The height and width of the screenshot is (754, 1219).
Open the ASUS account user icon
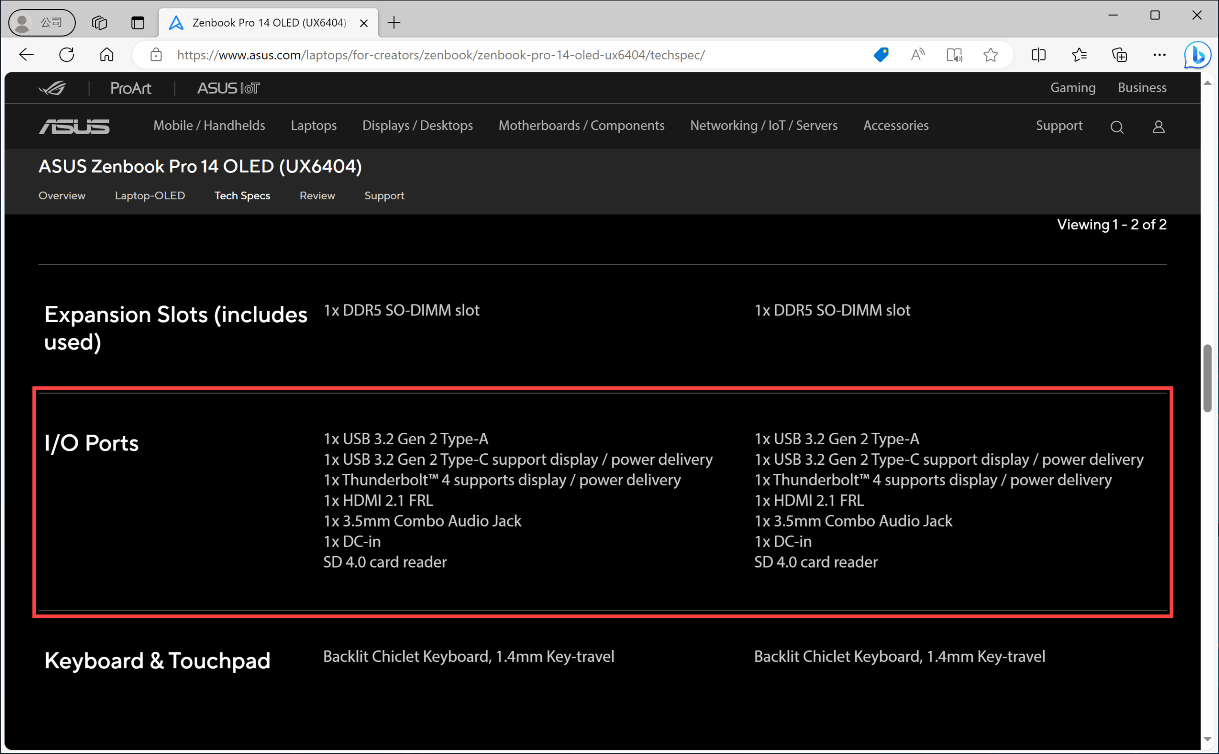coord(1159,127)
